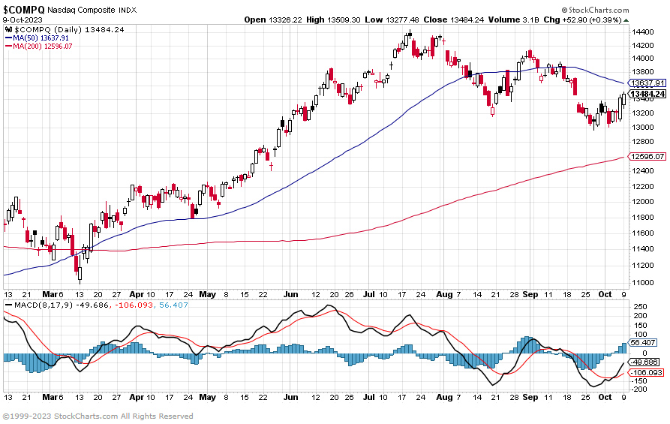
Task: Click the Jul label on price chart axis
Action: pos(368,294)
